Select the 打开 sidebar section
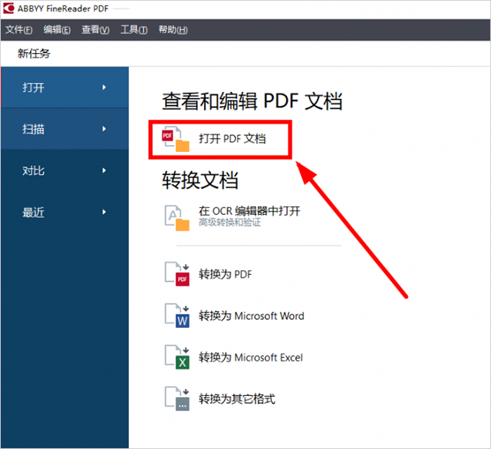The height and width of the screenshot is (449, 491). click(x=64, y=87)
